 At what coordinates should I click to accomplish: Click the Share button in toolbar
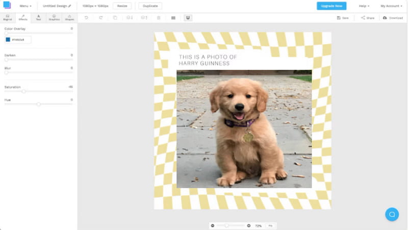(x=367, y=18)
